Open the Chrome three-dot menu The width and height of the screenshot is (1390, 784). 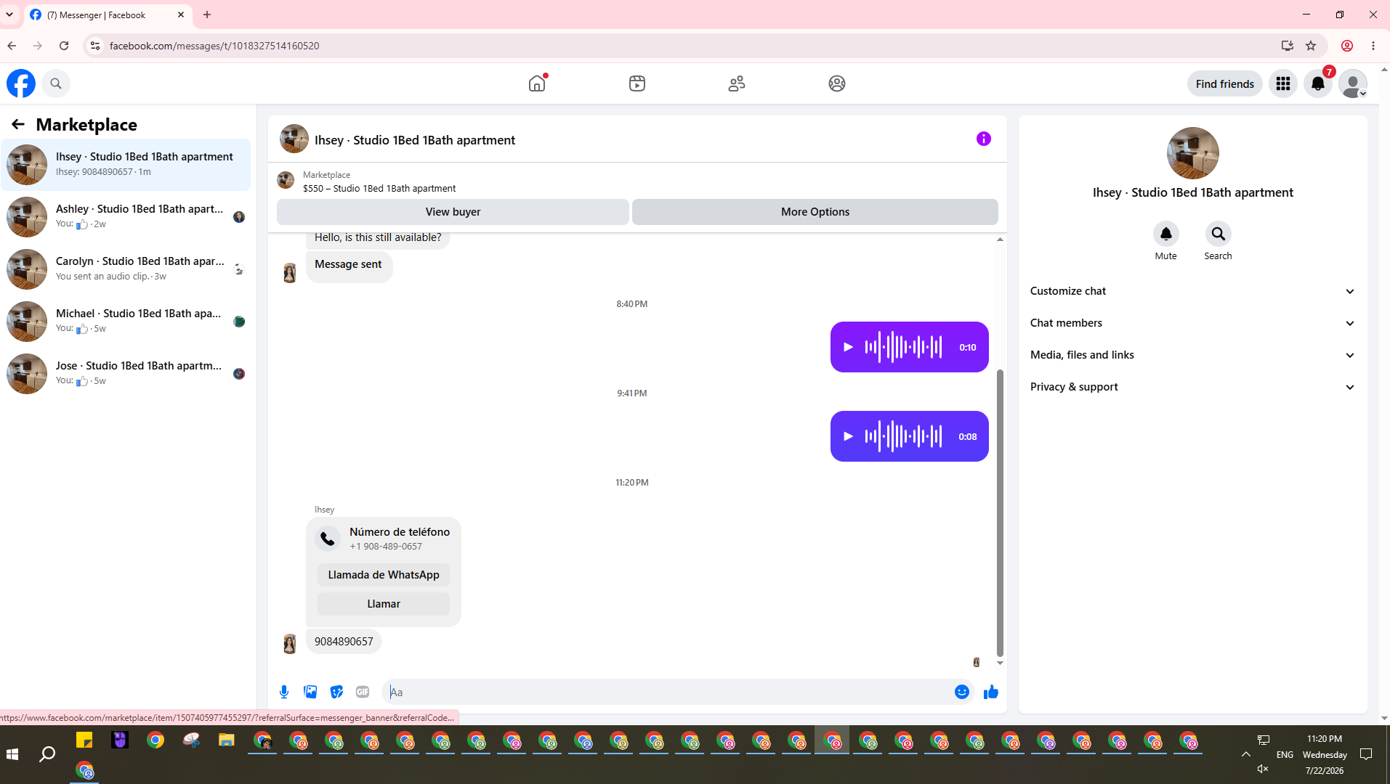tap(1373, 46)
